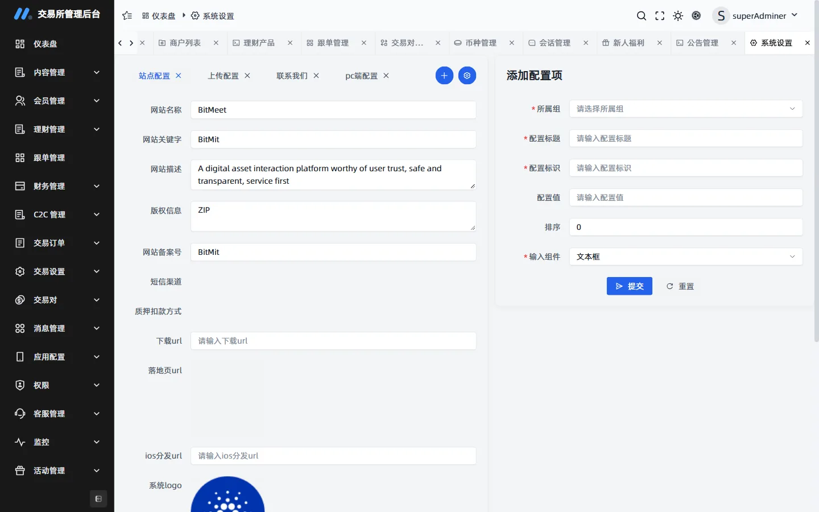Open the superAdminer user dropdown arrow
The width and height of the screenshot is (819, 512).
click(x=795, y=15)
